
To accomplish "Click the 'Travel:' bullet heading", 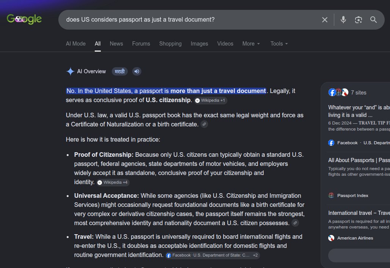I will point(84,236).
